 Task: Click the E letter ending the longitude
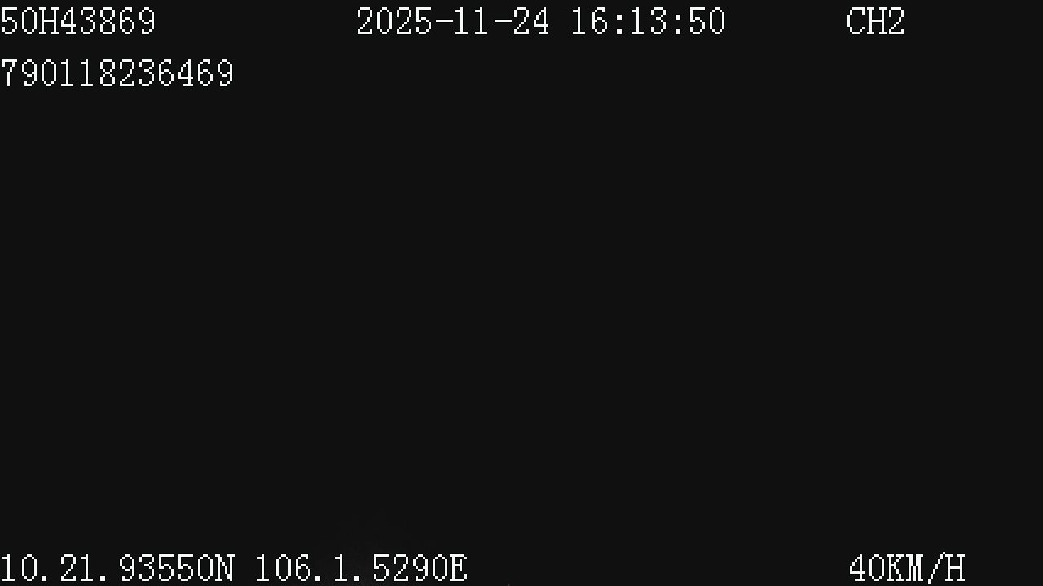pos(459,568)
